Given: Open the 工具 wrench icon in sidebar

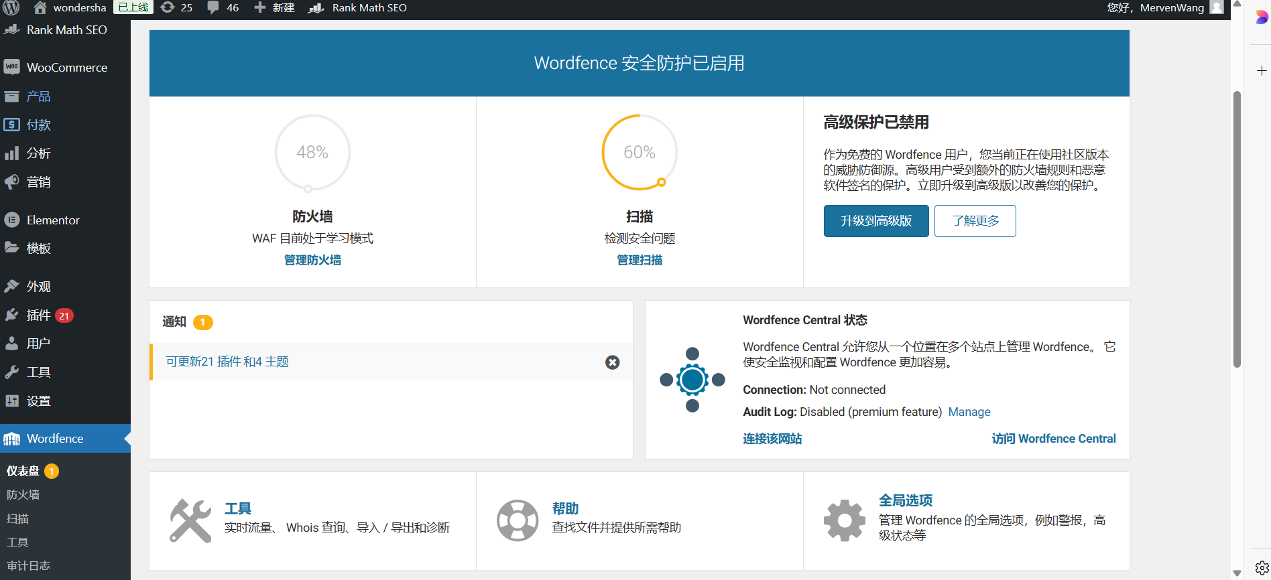Looking at the screenshot, I should coord(11,372).
